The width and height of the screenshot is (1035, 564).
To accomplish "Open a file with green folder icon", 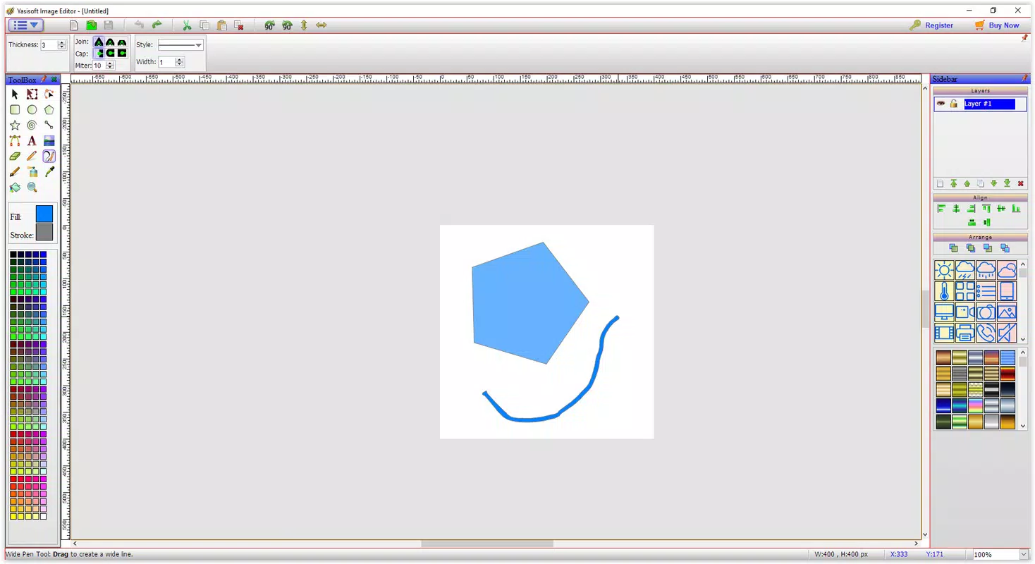I will pos(91,25).
